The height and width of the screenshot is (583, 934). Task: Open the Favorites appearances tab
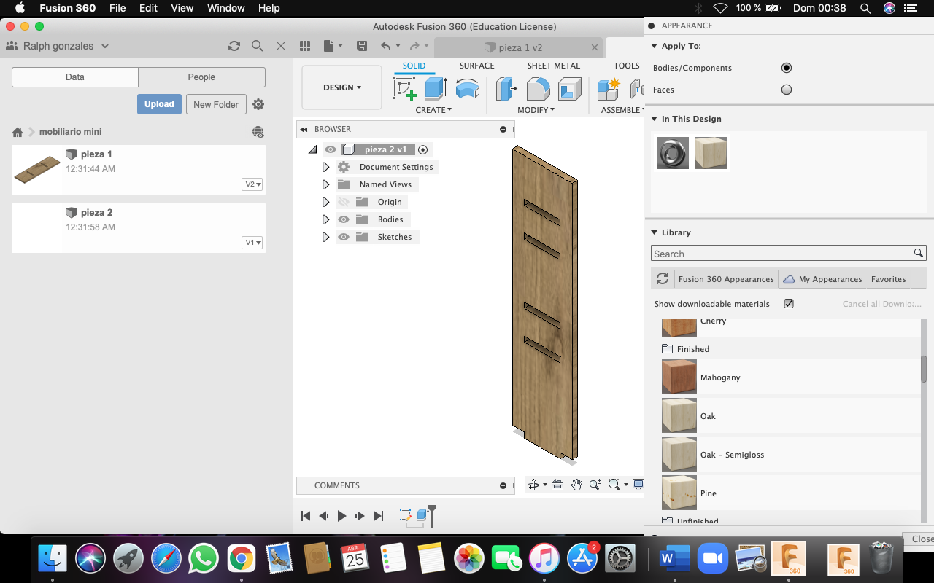[889, 279]
